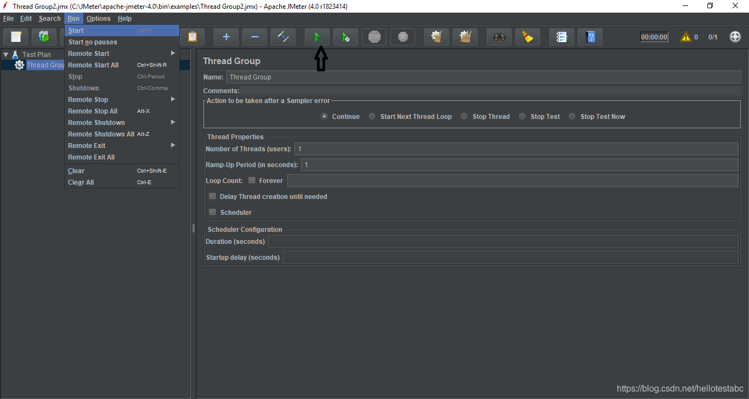Enable the Forever loop checkbox
Viewport: 749px width, 399px height.
(252, 181)
